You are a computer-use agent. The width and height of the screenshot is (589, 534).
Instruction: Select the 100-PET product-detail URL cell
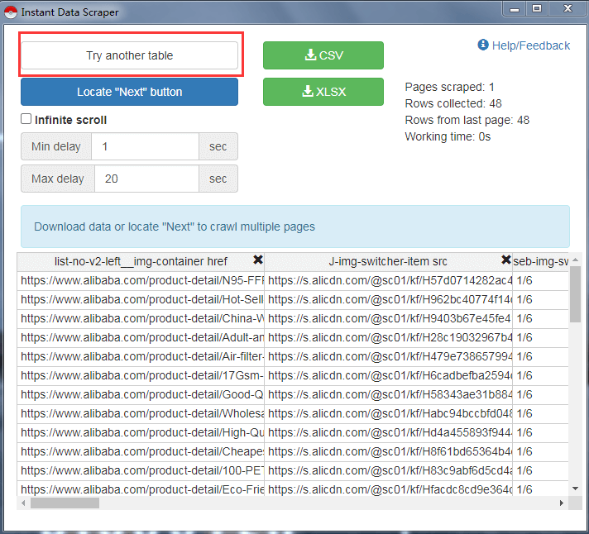click(x=141, y=470)
